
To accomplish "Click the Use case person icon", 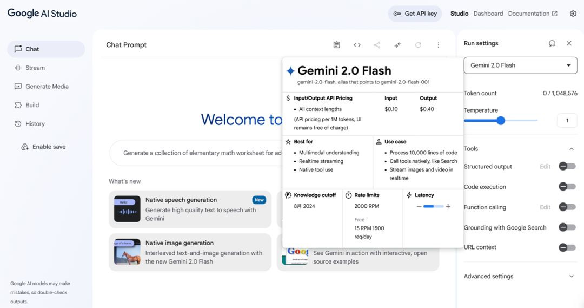I will pyautogui.click(x=379, y=142).
